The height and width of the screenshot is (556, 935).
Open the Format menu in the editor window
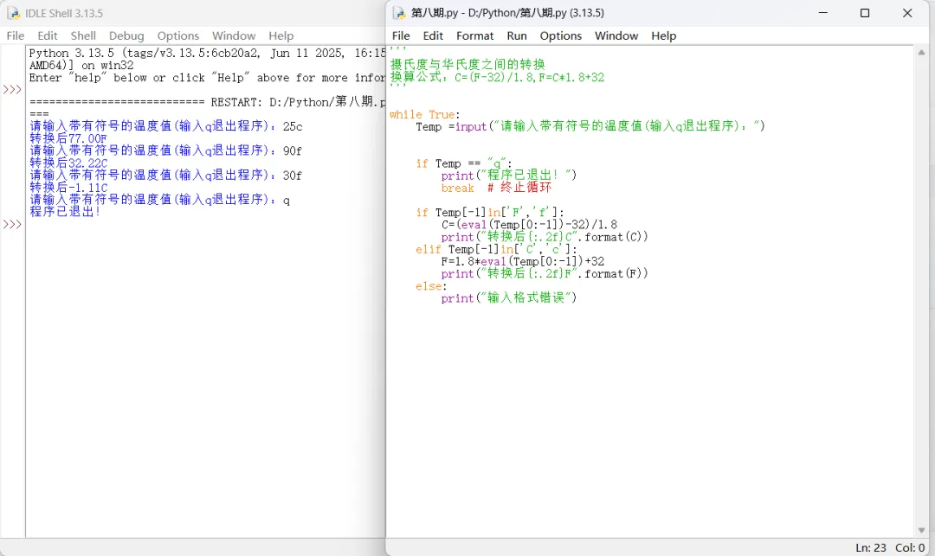tap(474, 35)
